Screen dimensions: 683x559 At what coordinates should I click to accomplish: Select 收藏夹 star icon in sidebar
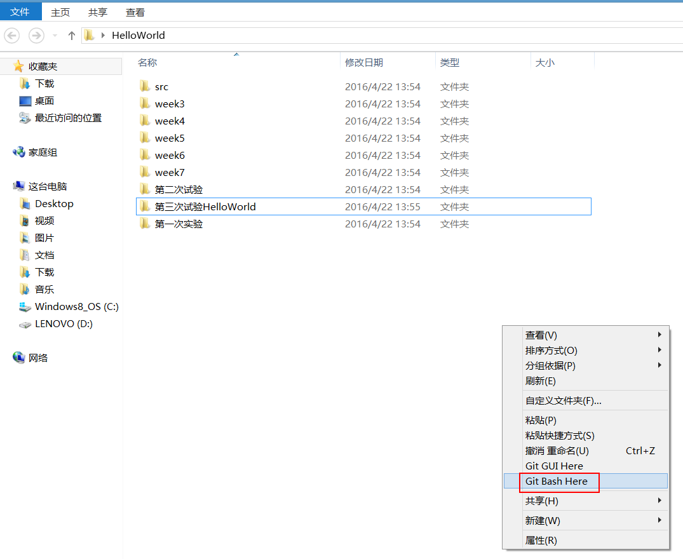(x=18, y=66)
